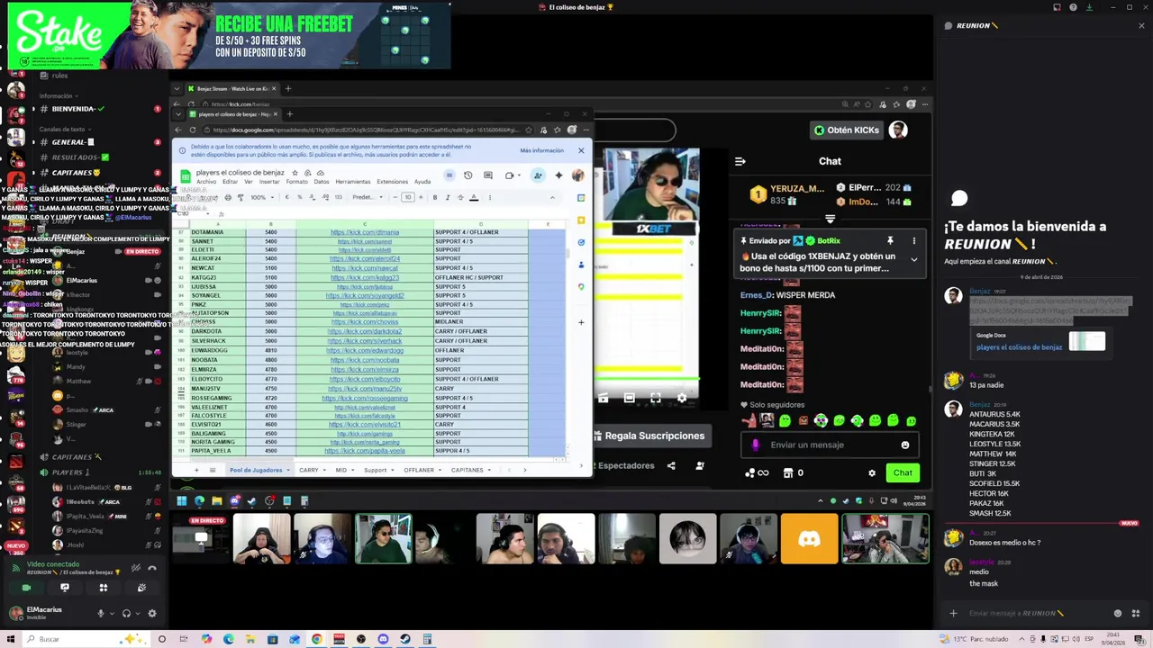Open font Predet... dropdown
This screenshot has height=648, width=1153.
click(x=366, y=198)
